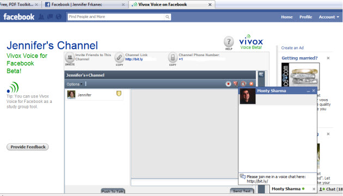Expand the Account dropdown menu
This screenshot has height=196, width=343.
point(329,17)
